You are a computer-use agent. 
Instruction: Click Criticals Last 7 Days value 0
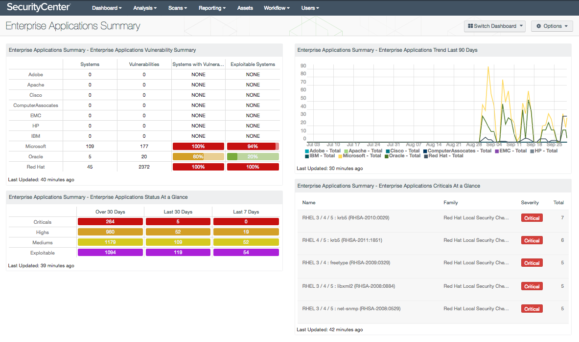[x=246, y=221]
